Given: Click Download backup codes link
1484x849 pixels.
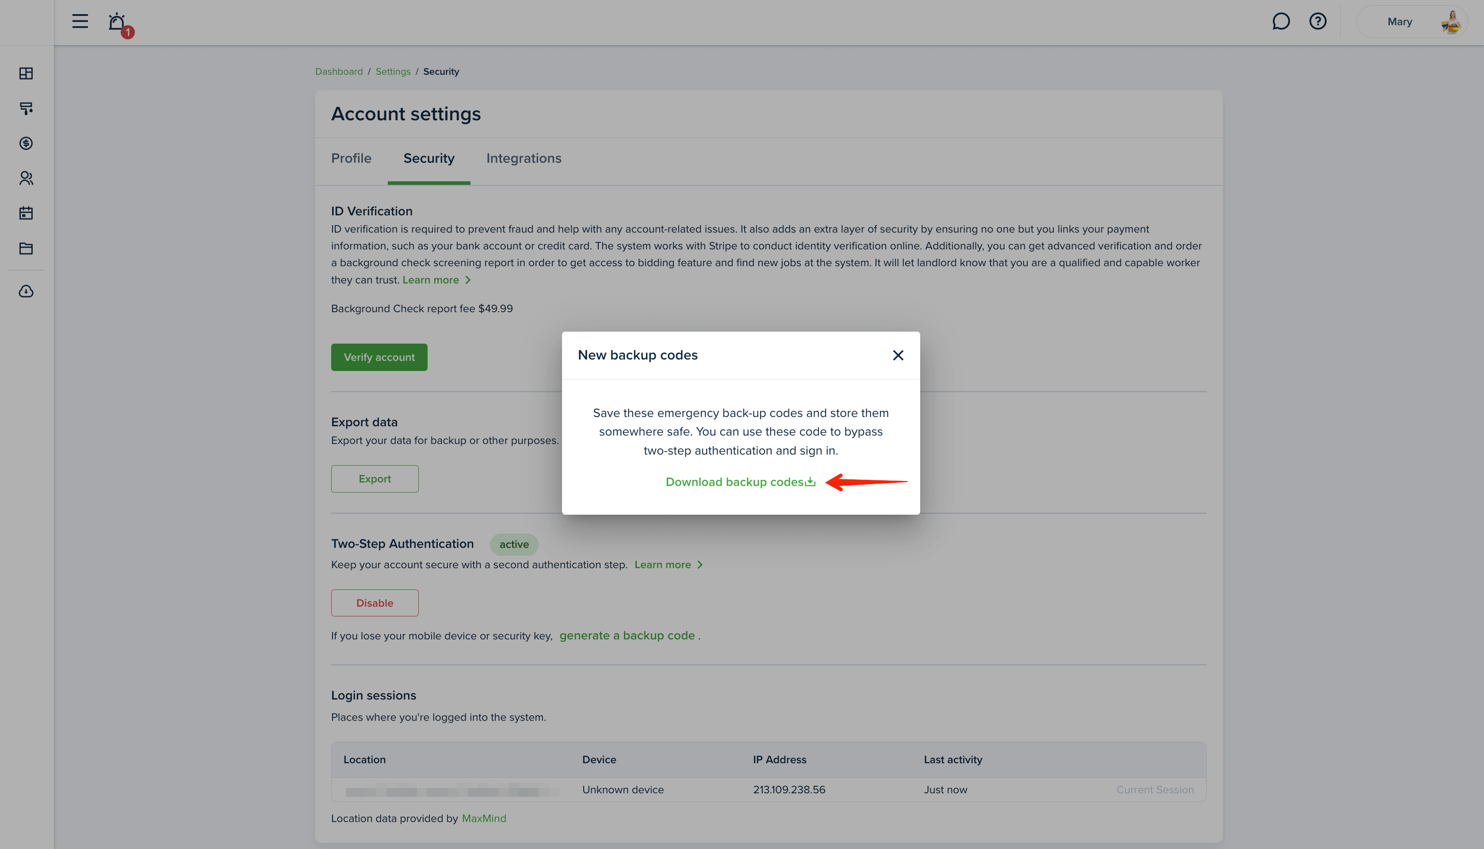Looking at the screenshot, I should [741, 482].
